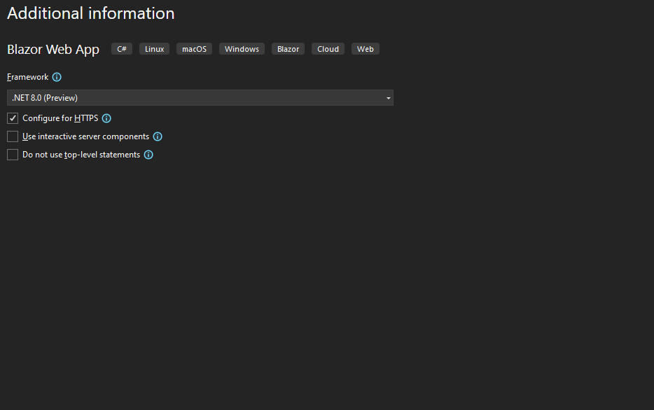Enable Do not use top-level statements
The width and height of the screenshot is (654, 410).
[12, 154]
